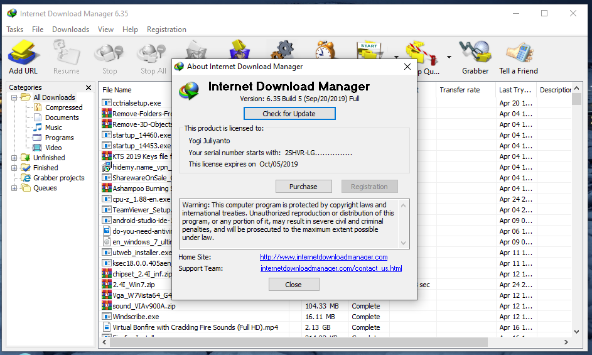This screenshot has width=592, height=355.
Task: Open the Support Team contact_us.html link
Action: pyautogui.click(x=331, y=268)
